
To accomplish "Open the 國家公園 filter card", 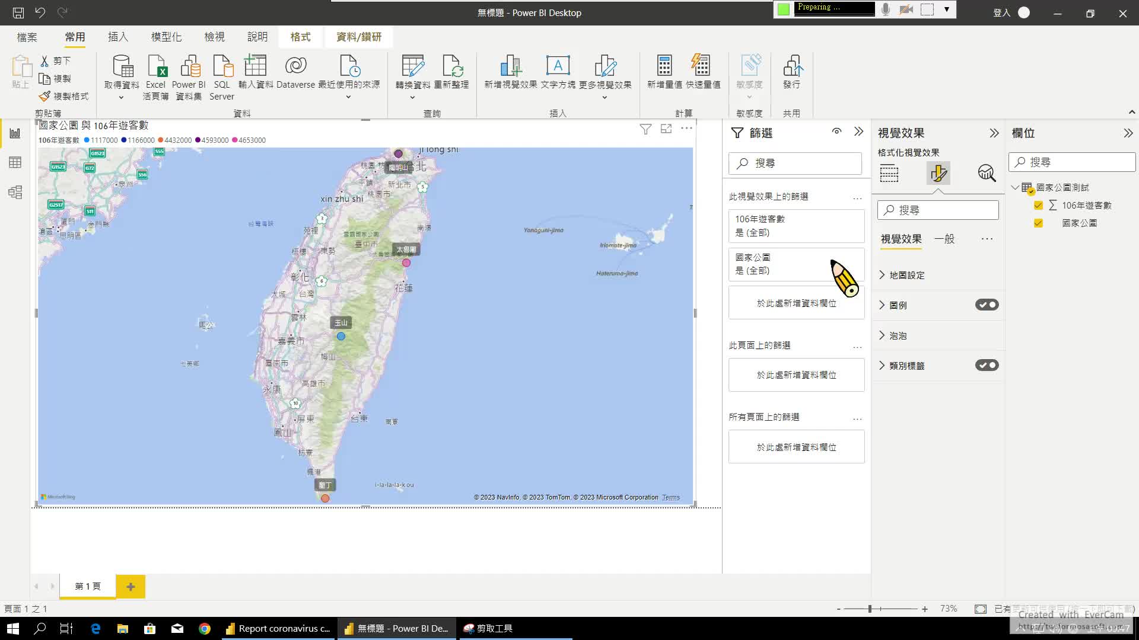I will point(796,264).
